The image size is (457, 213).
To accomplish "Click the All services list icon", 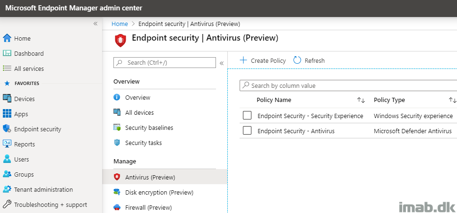I will coord(7,68).
